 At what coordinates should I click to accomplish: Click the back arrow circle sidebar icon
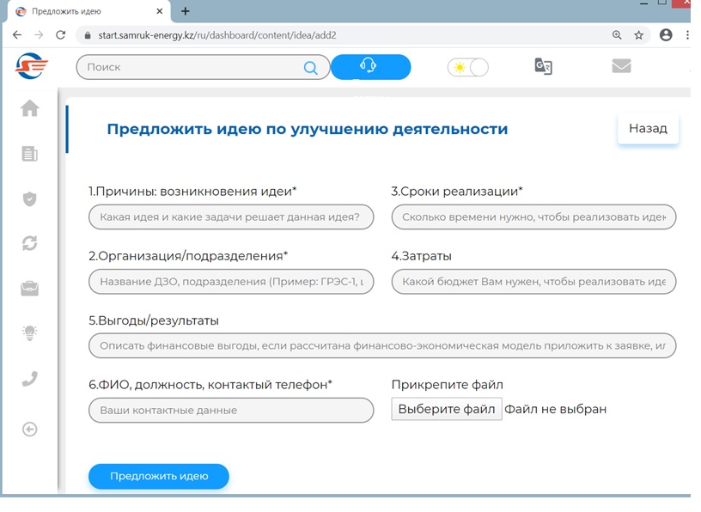point(30,429)
